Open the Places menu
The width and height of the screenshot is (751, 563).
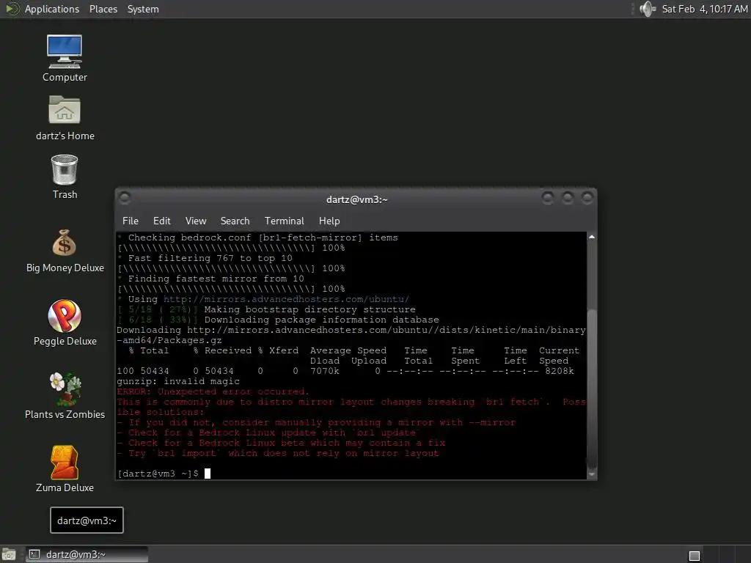pyautogui.click(x=103, y=9)
